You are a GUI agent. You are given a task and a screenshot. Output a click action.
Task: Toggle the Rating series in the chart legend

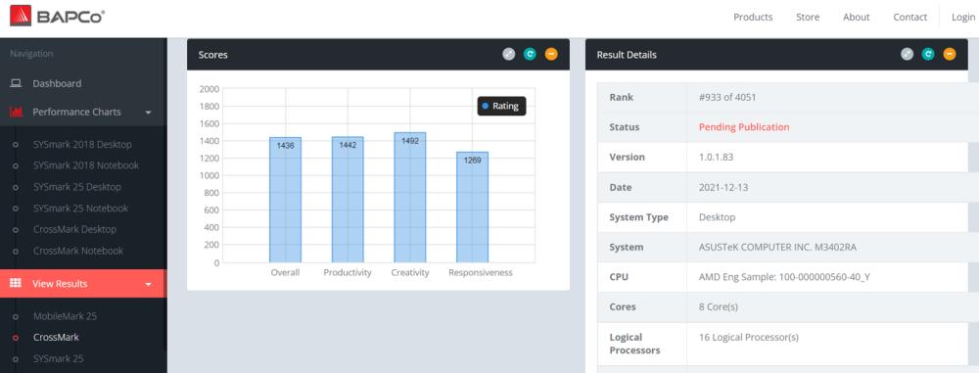click(x=501, y=106)
